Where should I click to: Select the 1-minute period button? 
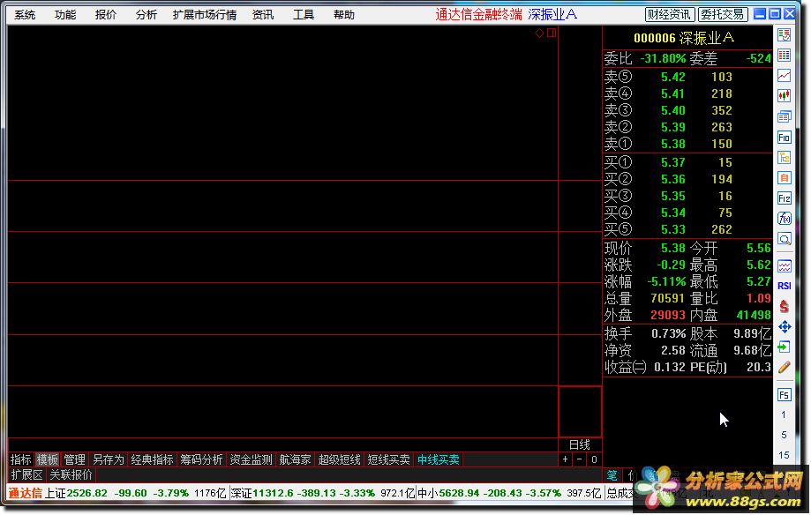pos(785,414)
